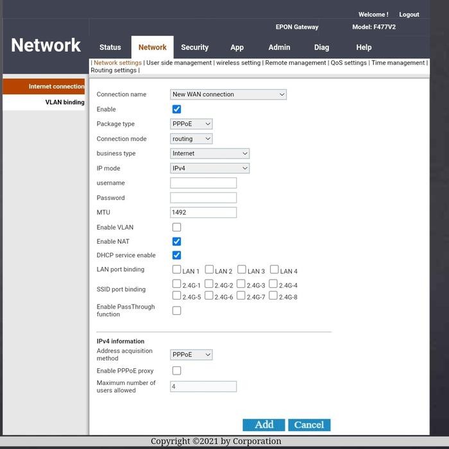Screen dimensions: 449x449
Task: Open the Connection name dropdown
Action: pyautogui.click(x=228, y=94)
